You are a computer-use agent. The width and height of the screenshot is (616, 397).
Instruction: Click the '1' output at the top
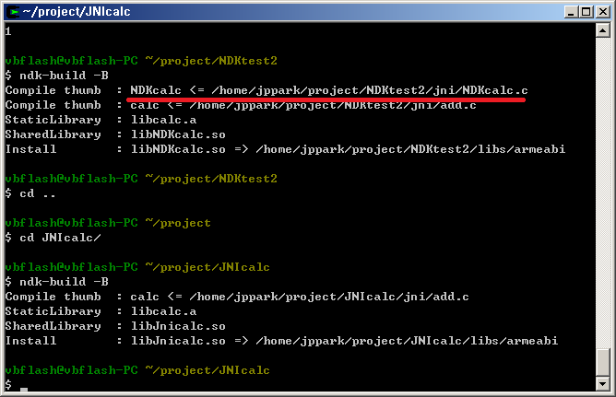[x=8, y=31]
